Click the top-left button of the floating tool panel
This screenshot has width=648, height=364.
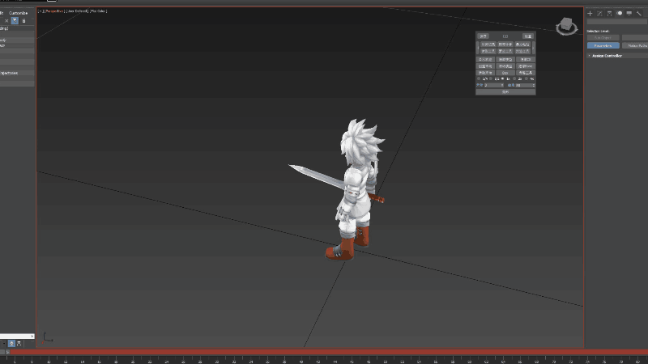pyautogui.click(x=483, y=36)
